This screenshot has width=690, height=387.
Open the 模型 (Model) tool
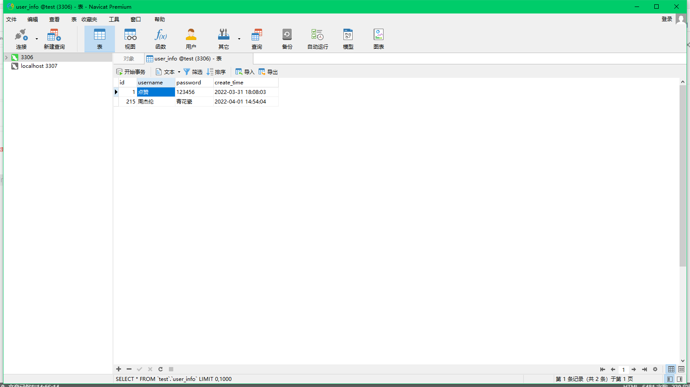(x=348, y=39)
